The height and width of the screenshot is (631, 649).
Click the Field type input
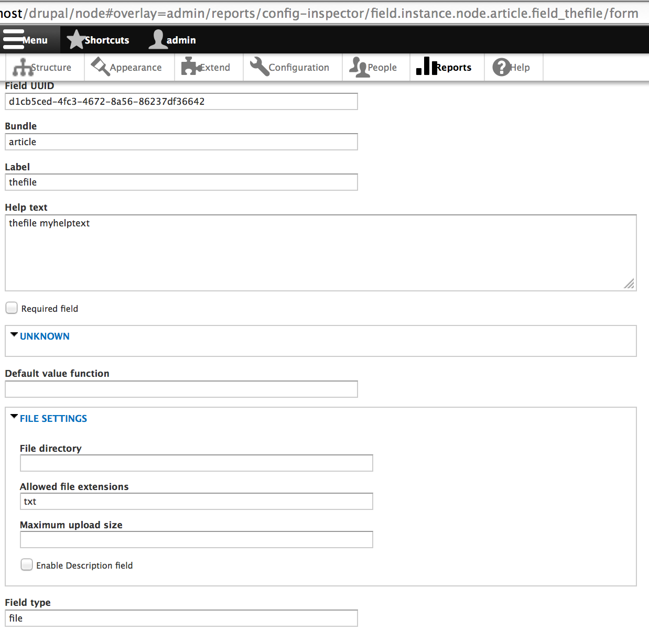181,618
